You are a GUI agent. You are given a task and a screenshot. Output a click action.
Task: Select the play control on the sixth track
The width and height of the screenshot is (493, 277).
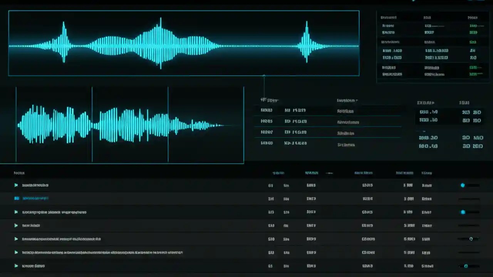click(16, 252)
